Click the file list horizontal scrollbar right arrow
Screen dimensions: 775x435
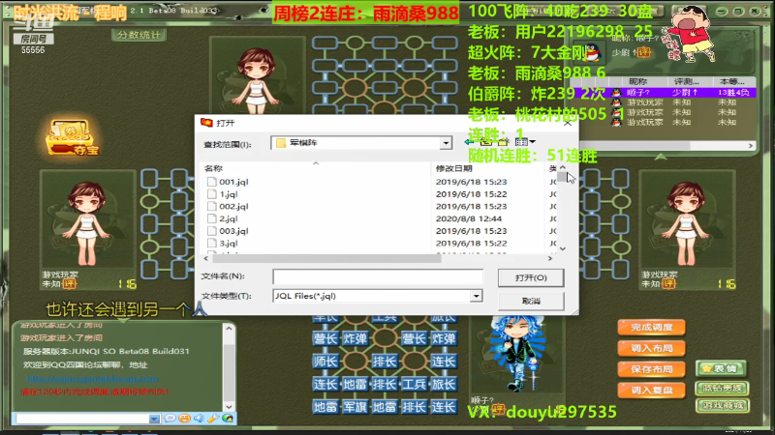pos(549,258)
